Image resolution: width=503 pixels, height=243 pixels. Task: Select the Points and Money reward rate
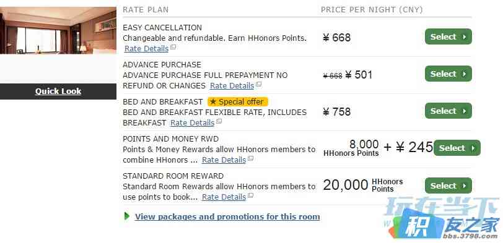click(x=457, y=148)
